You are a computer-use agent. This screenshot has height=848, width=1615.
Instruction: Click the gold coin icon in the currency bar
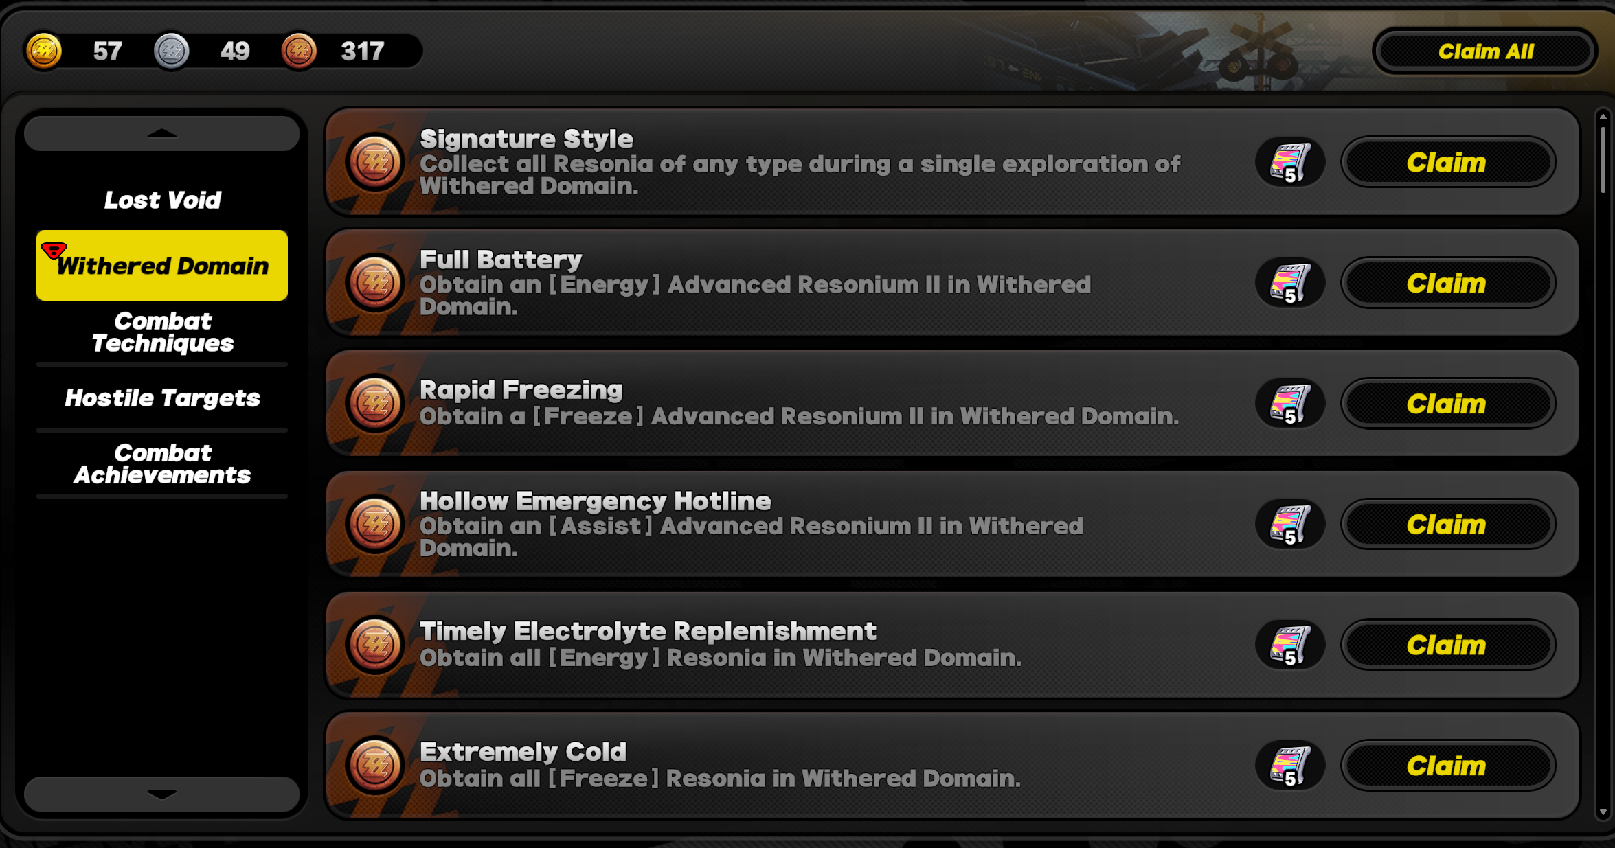click(x=44, y=51)
